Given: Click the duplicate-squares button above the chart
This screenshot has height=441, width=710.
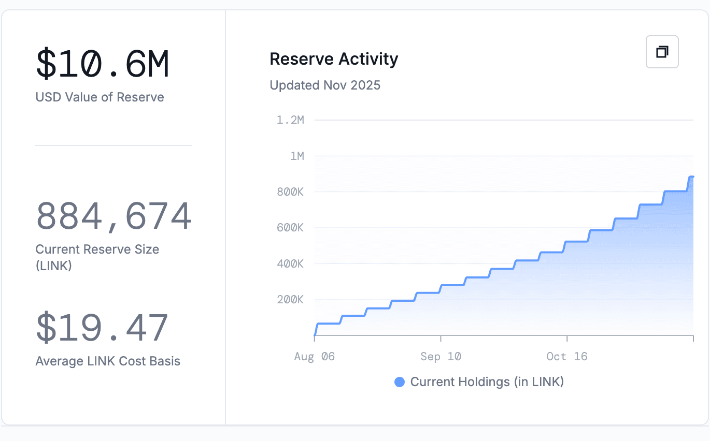Looking at the screenshot, I should [x=662, y=52].
